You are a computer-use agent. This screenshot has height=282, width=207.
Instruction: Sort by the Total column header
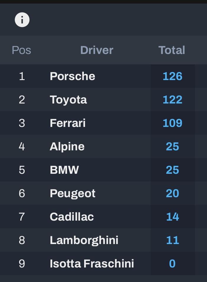point(172,50)
